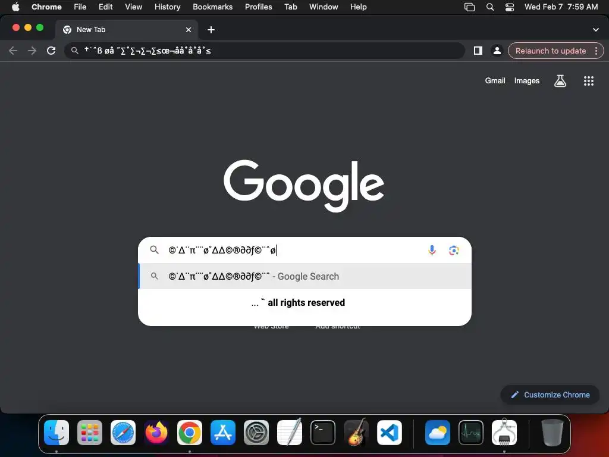Image resolution: width=609 pixels, height=457 pixels.
Task: Open the Chrome side panel icon
Action: [478, 51]
